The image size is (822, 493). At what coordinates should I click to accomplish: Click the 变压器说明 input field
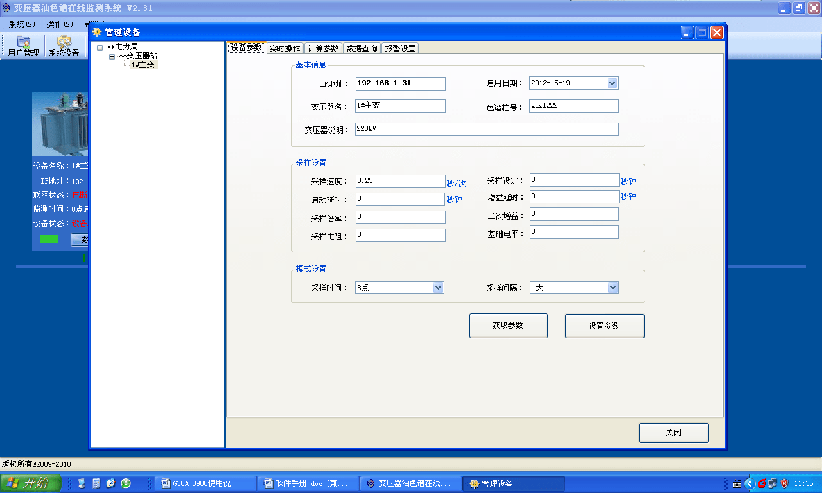(x=487, y=130)
